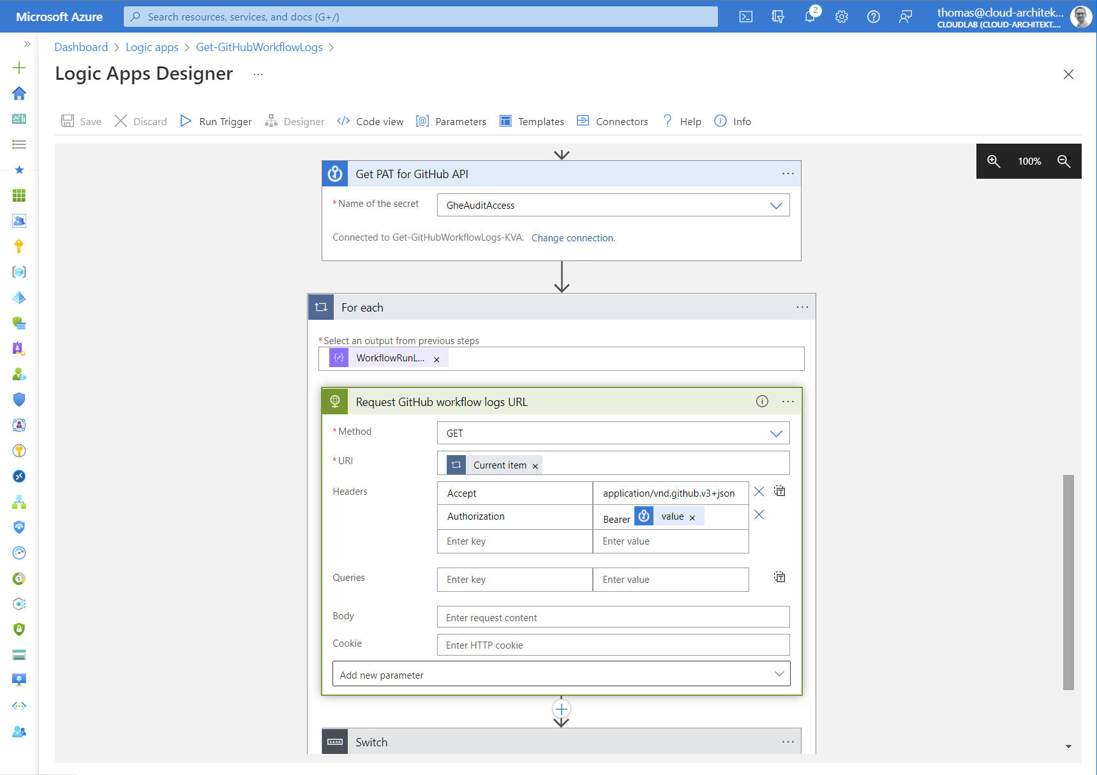Expand Name of the secret dropdown

coord(776,206)
